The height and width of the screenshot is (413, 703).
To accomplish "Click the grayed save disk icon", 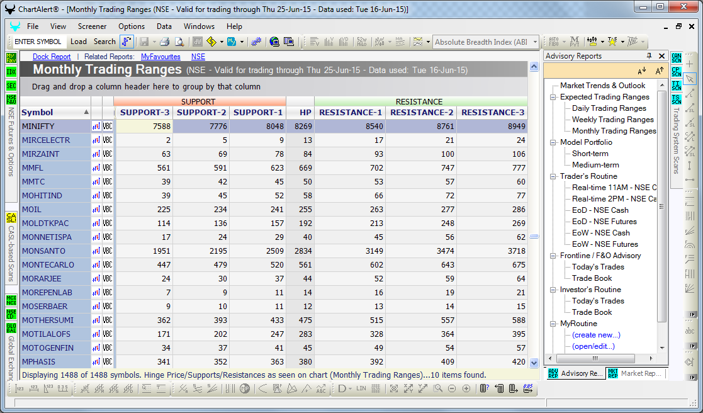I will [x=144, y=42].
